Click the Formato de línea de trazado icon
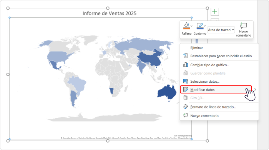Image resolution: width=269 pixels, height=150 pixels. click(186, 107)
